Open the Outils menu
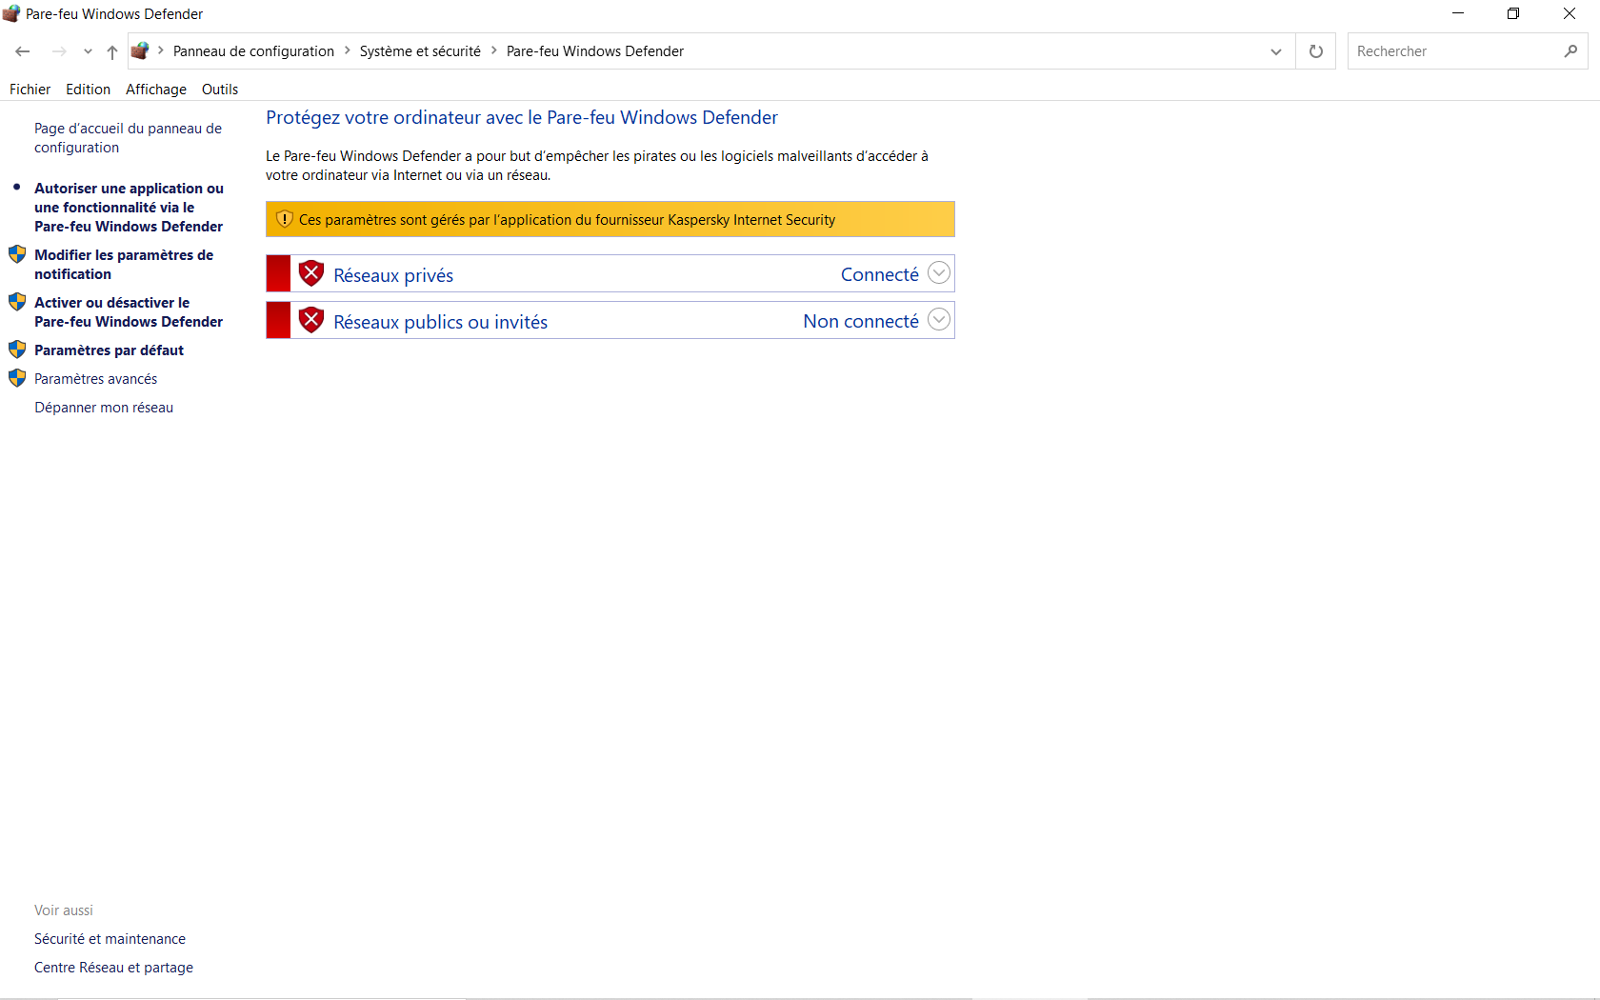This screenshot has height=1000, width=1600. coord(220,90)
